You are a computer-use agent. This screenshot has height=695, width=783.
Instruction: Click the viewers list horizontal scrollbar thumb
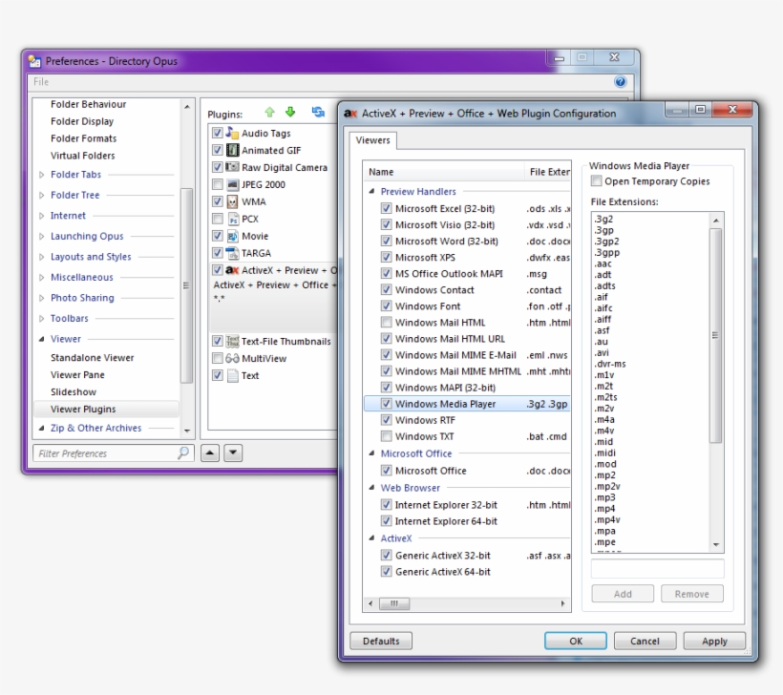click(x=394, y=603)
